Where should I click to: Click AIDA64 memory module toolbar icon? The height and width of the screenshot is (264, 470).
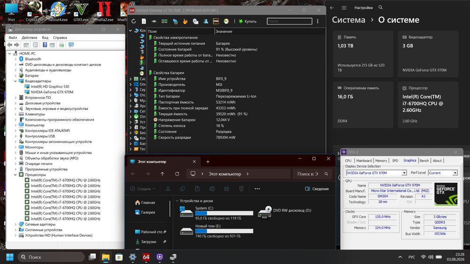point(164,21)
